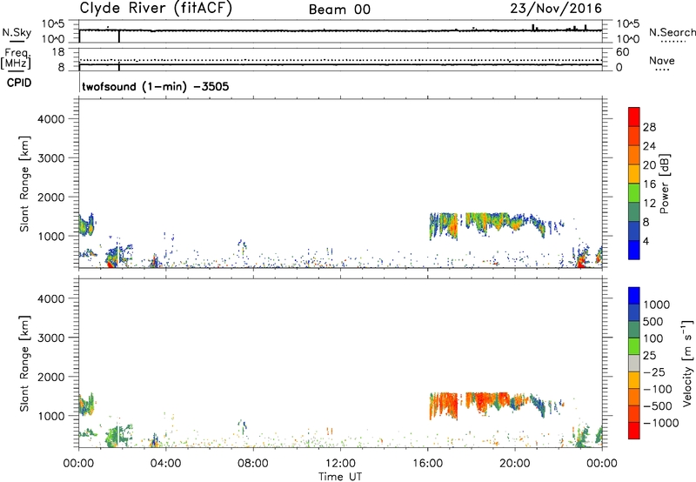Click the '20:00' time axis label
Image resolution: width=696 pixels, height=482 pixels.
(515, 464)
